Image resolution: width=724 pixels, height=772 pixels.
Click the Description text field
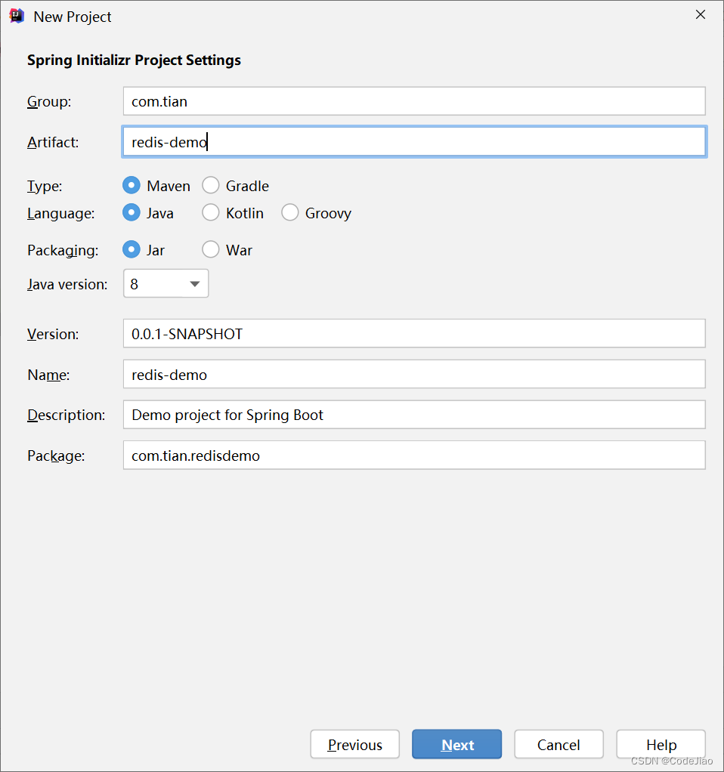point(414,415)
